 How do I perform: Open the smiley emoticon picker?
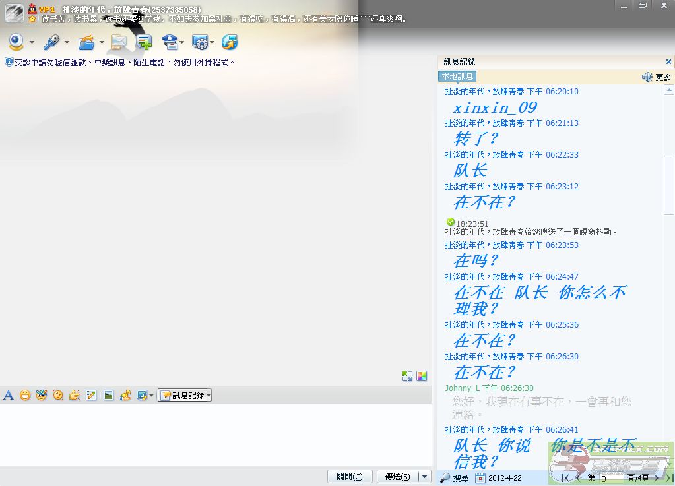click(25, 396)
